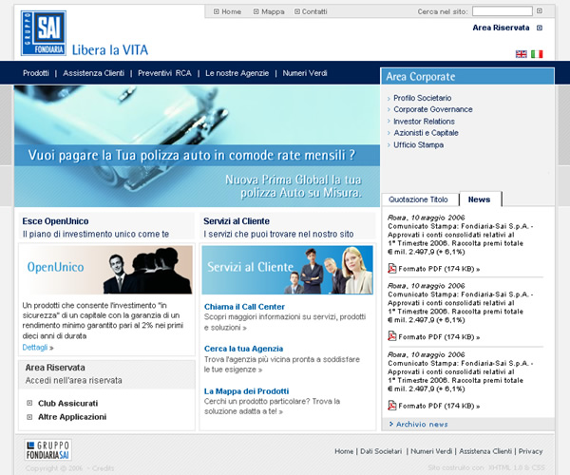Open the Corporate Governance link

point(433,109)
